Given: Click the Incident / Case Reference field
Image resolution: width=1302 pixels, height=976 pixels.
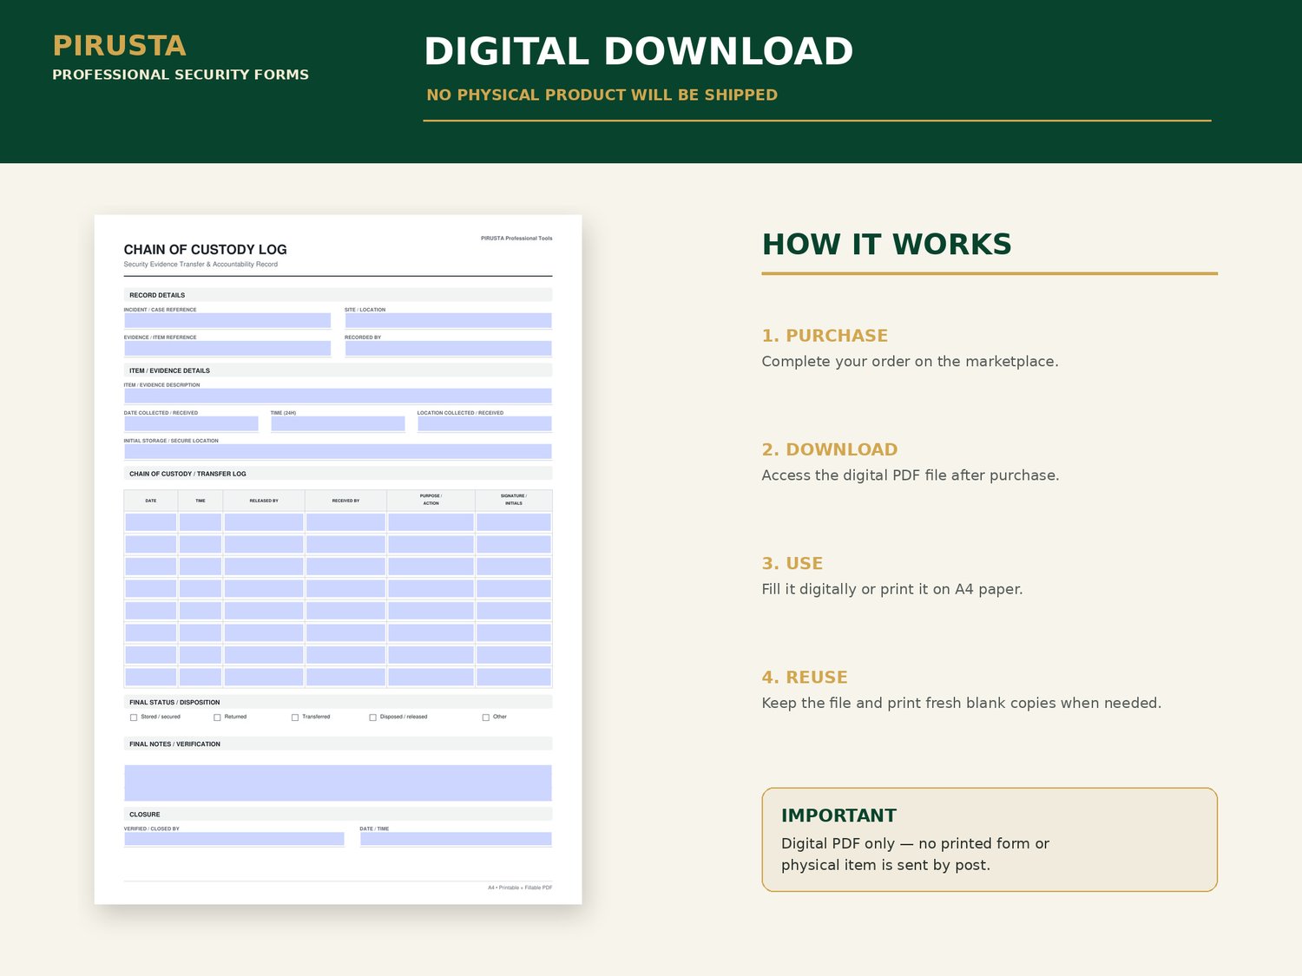Looking at the screenshot, I should point(227,320).
